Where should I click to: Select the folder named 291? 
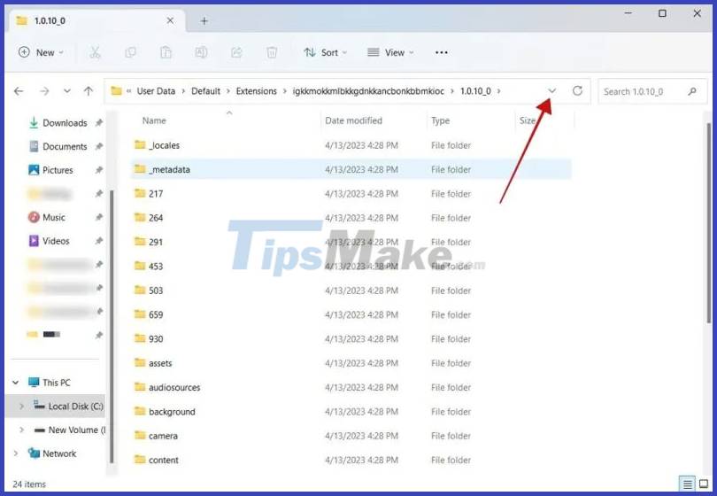point(351,242)
